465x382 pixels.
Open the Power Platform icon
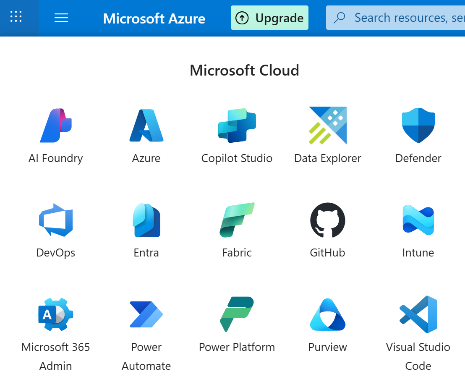pos(237,314)
